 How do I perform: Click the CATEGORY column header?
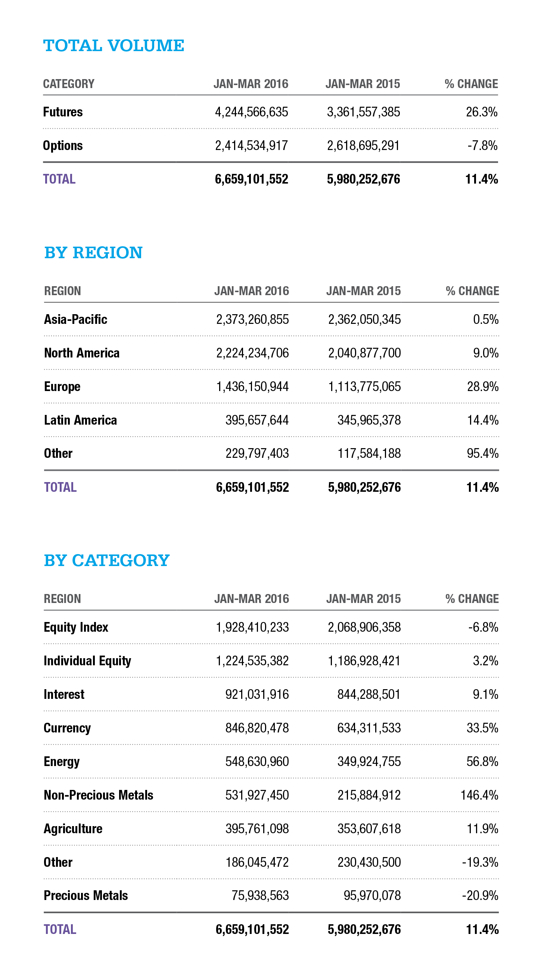click(69, 84)
